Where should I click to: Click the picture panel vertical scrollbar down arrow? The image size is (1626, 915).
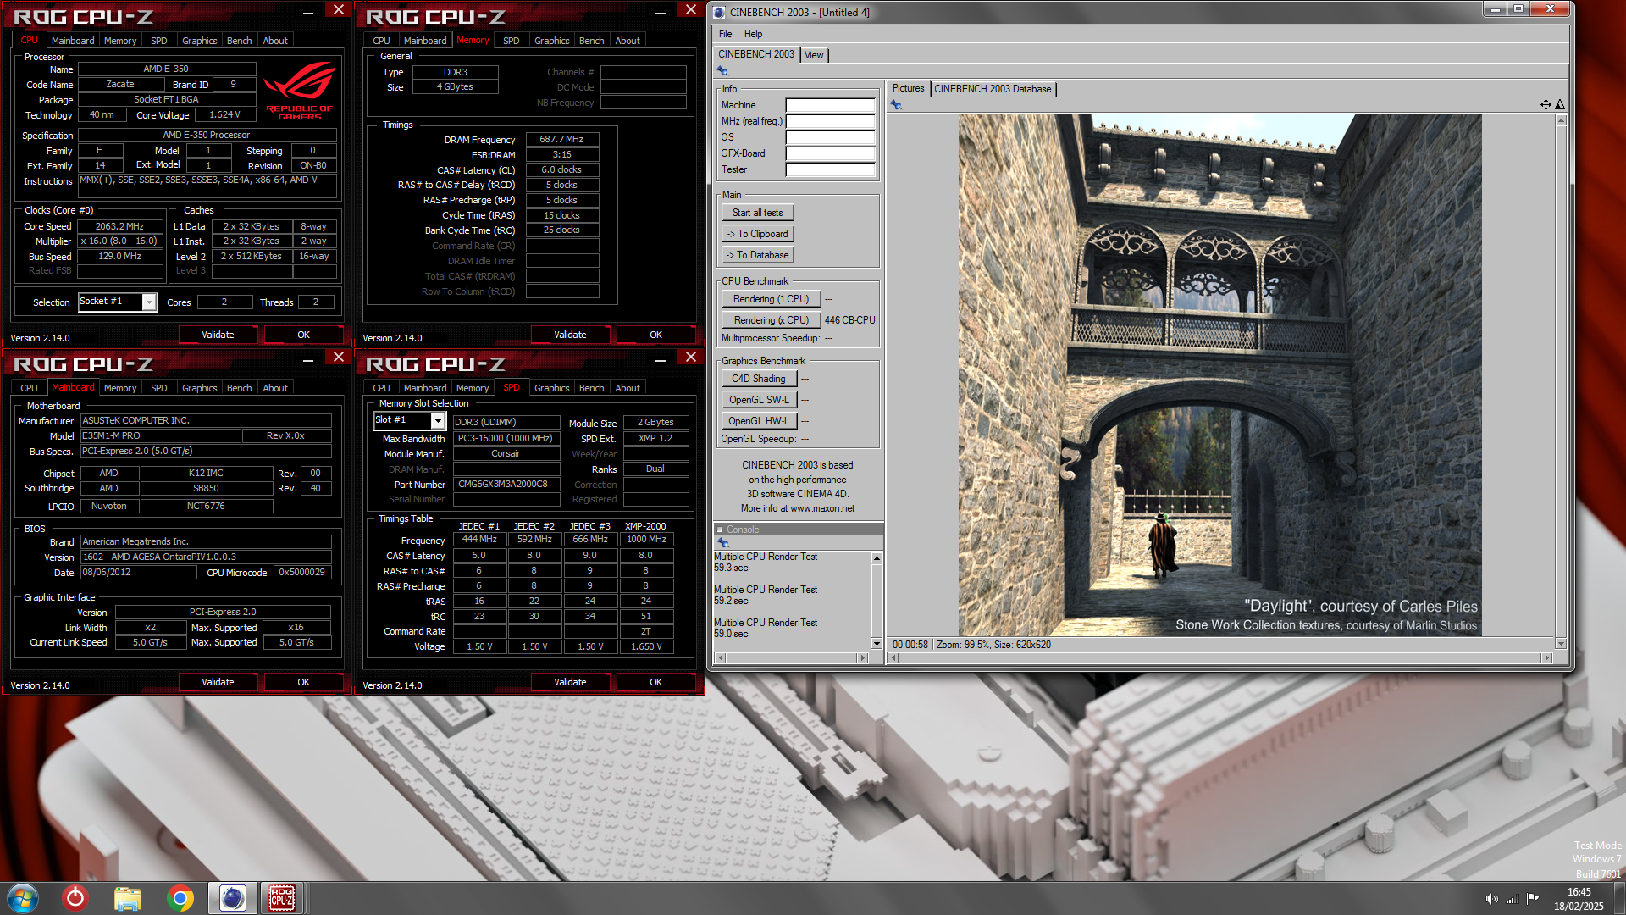[x=1561, y=644]
